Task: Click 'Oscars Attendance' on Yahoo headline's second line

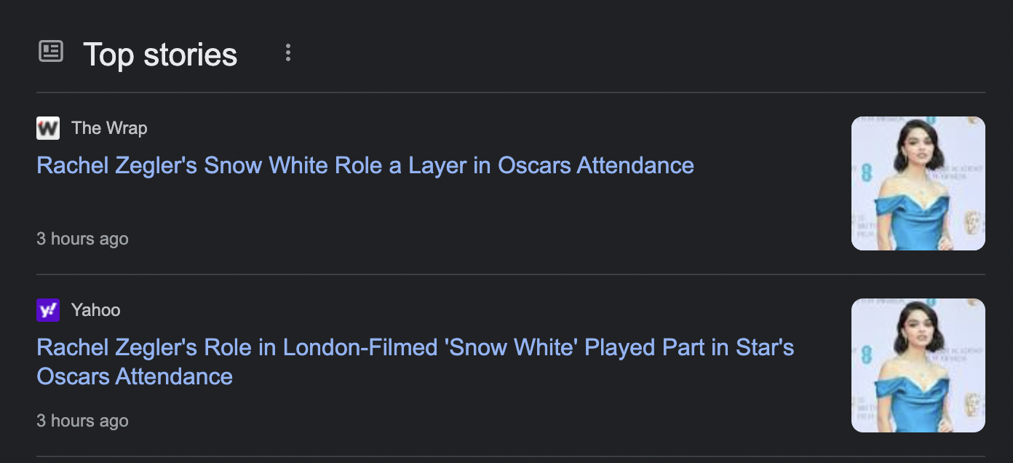Action: 135,376
